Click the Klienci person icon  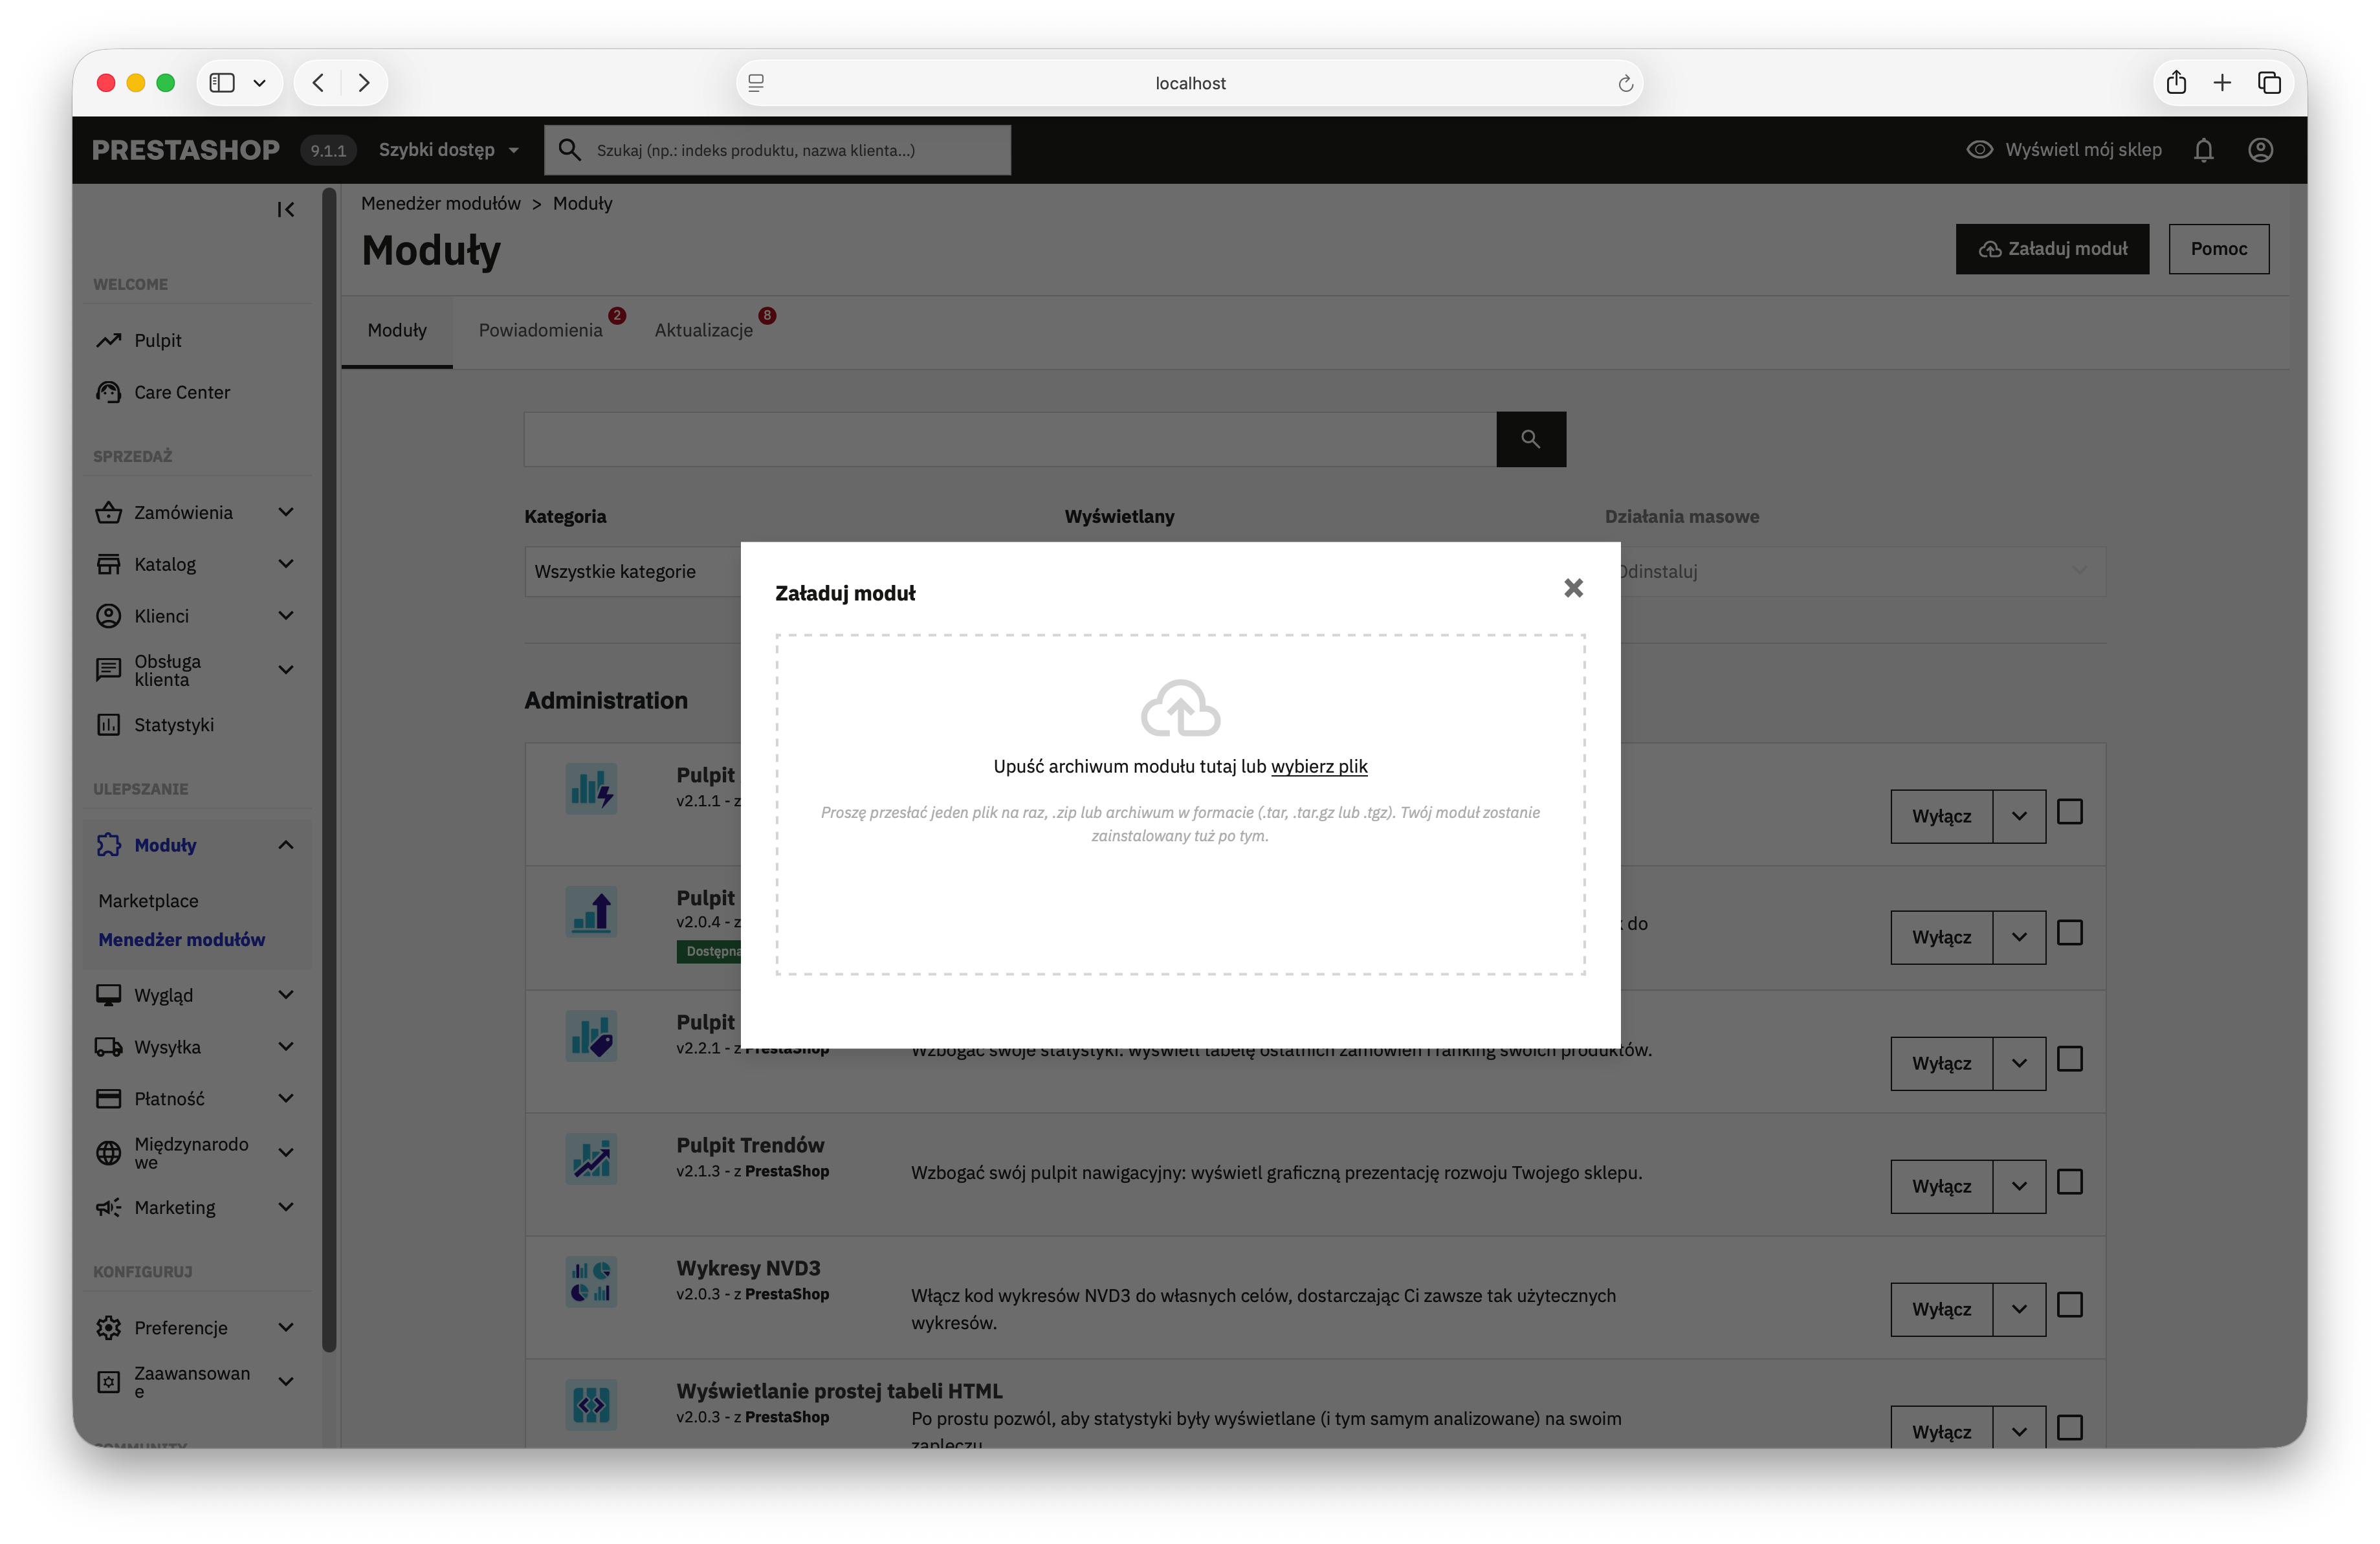coord(109,616)
